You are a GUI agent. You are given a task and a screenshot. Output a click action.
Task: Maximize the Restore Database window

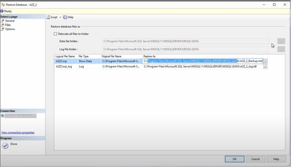[274, 5]
